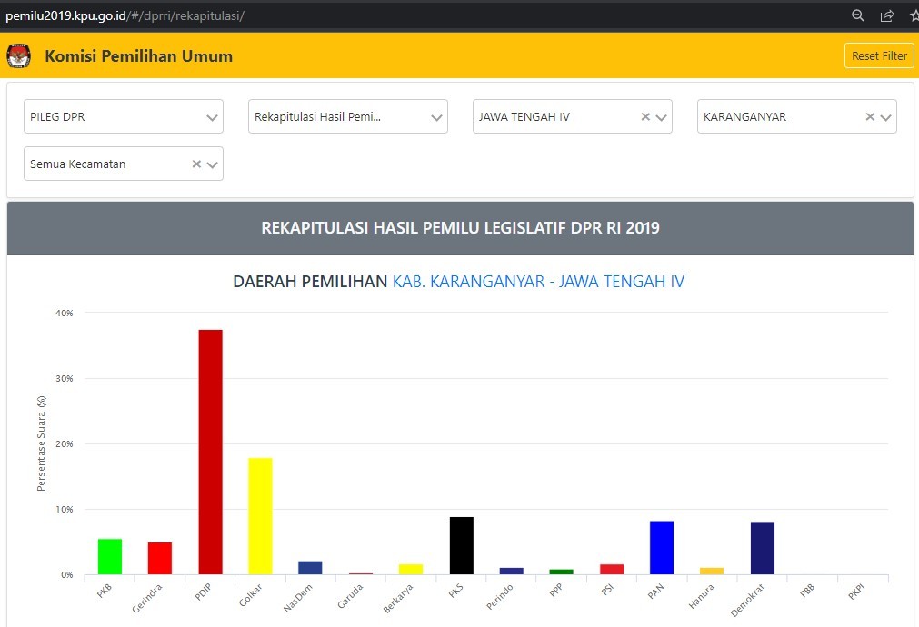Viewport: 919px width, 627px height.
Task: Open the KARANGANYAR dropdown arrow
Action: click(x=885, y=117)
